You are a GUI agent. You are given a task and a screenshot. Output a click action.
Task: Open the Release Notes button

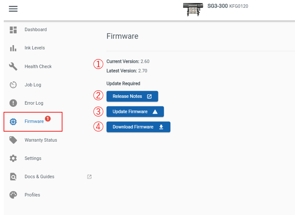[132, 96]
